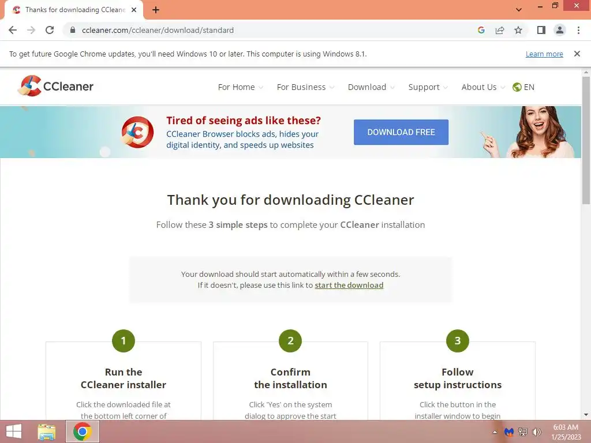Bookmark this page with the star
This screenshot has height=443, width=591.
click(518, 30)
